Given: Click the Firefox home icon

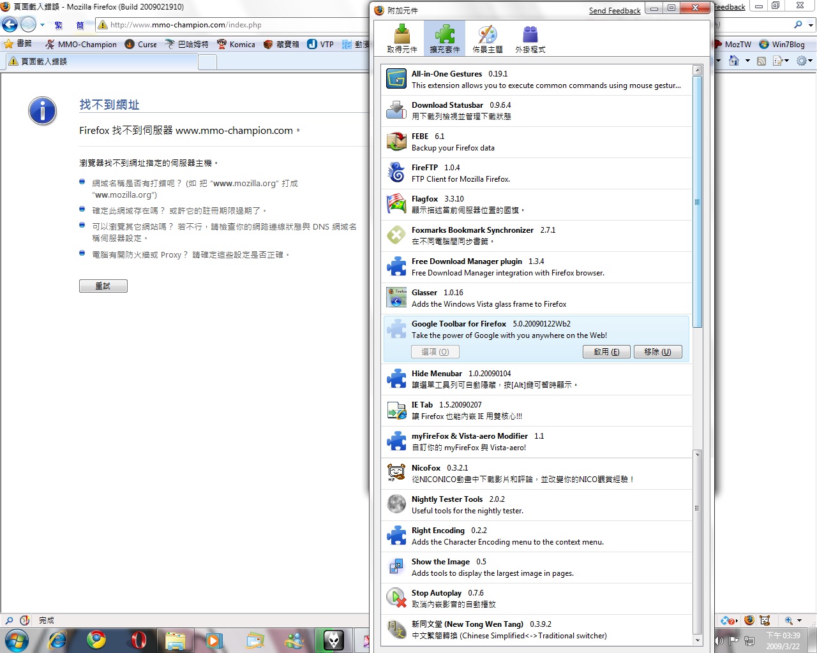Looking at the screenshot, I should 734,61.
